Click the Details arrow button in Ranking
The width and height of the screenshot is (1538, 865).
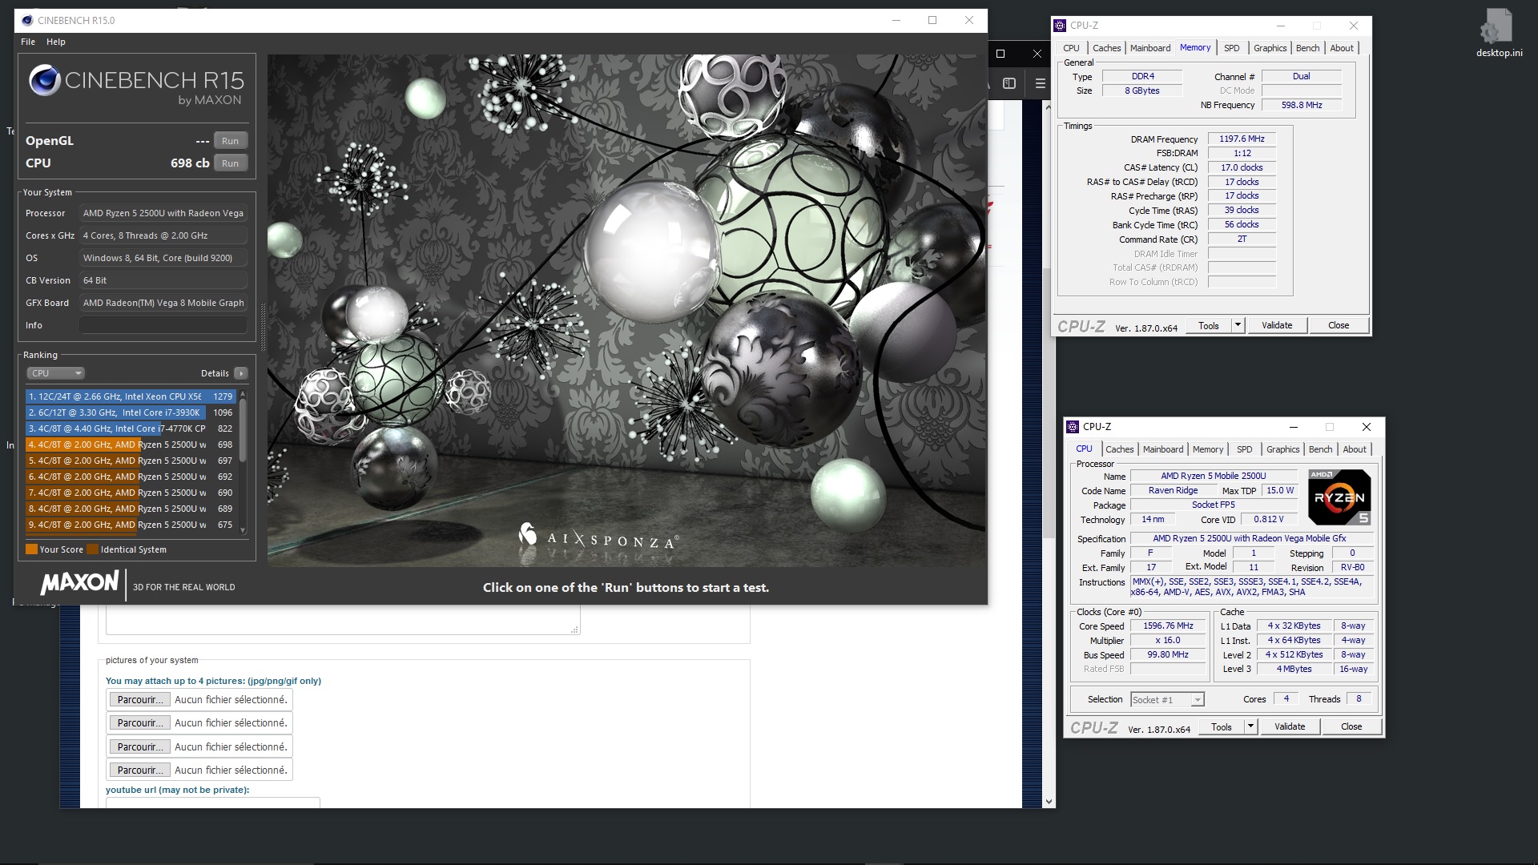pos(240,373)
